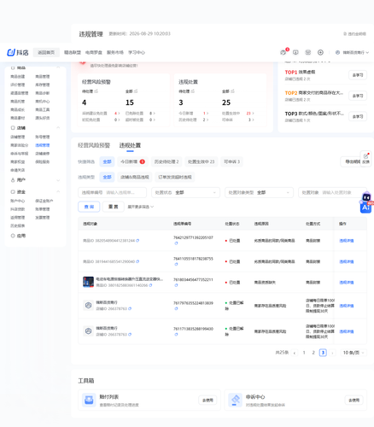Click the 违规单编号 input field
The width and height of the screenshot is (374, 427).
(x=113, y=193)
